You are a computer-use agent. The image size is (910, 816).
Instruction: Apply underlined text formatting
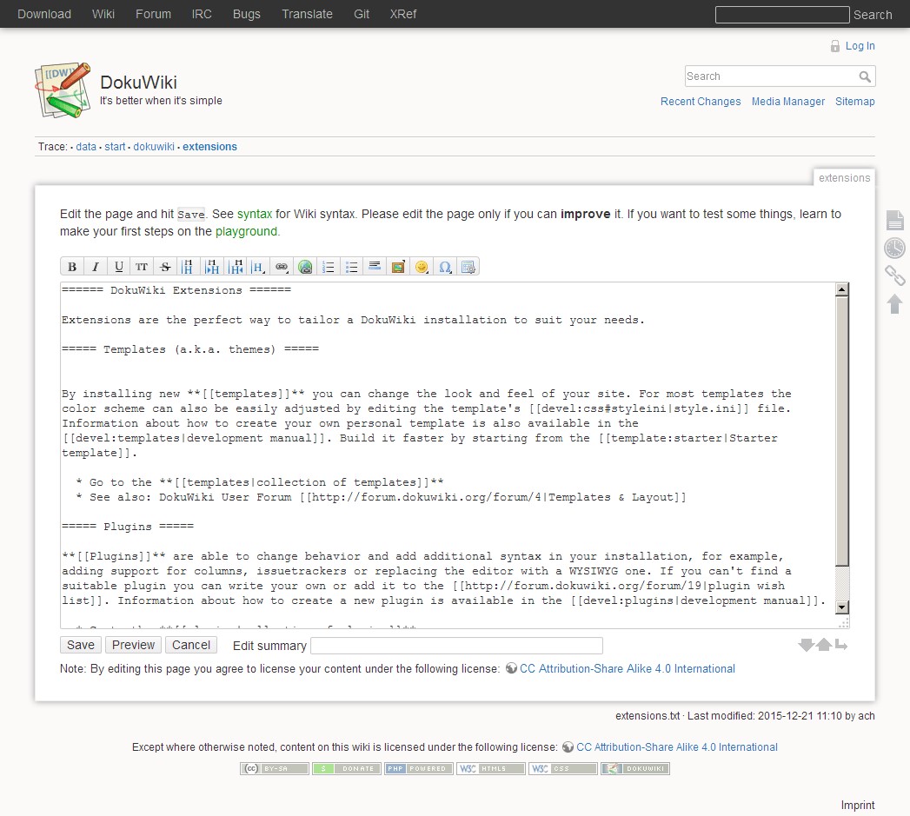click(x=118, y=267)
